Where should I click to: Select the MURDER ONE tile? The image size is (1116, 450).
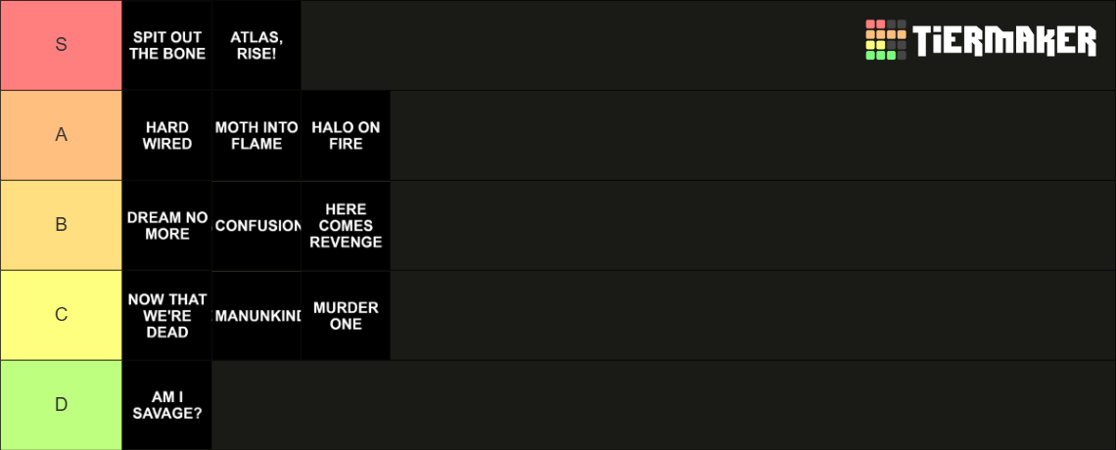tap(346, 316)
